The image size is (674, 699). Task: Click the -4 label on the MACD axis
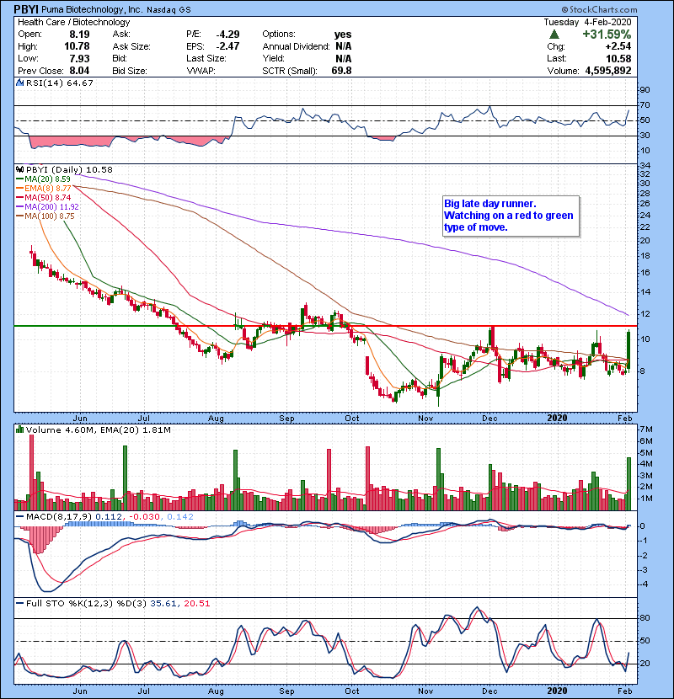[643, 584]
